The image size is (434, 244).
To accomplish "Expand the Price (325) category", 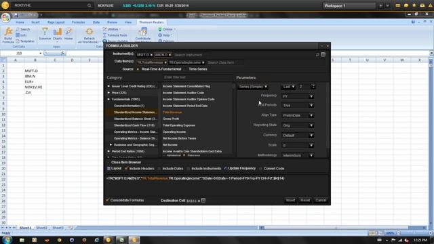I will coord(108,93).
